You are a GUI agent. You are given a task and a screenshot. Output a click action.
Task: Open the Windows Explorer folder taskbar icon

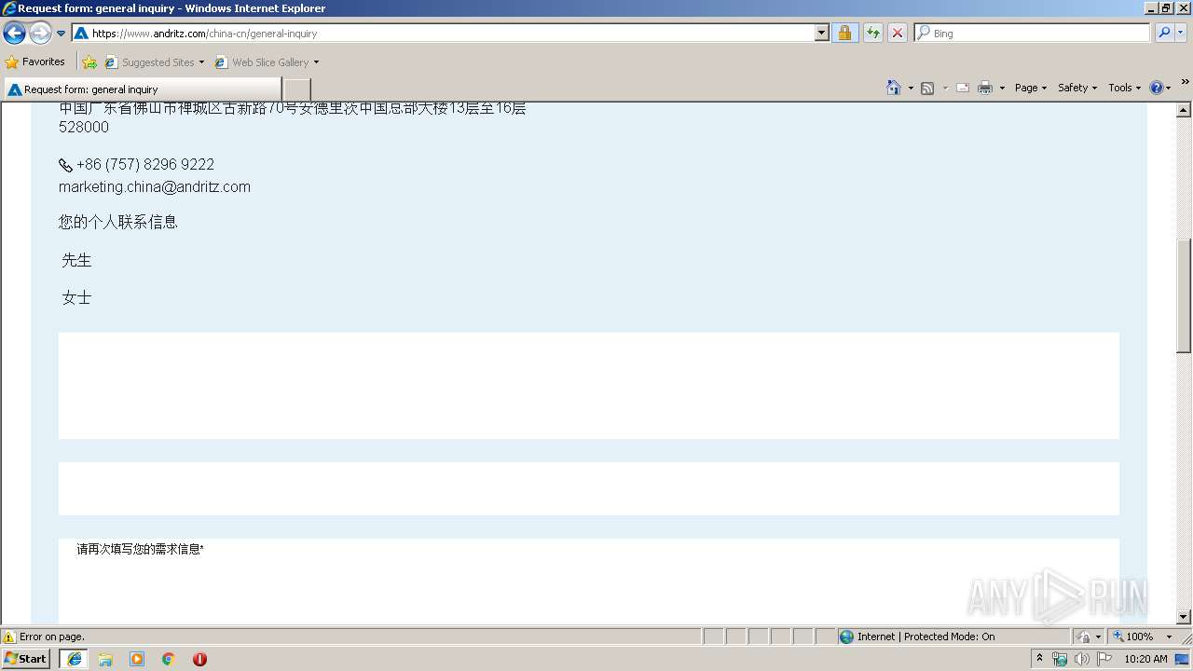(x=105, y=659)
